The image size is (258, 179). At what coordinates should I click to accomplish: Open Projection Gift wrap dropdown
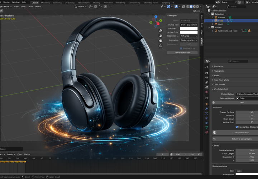[189, 36]
